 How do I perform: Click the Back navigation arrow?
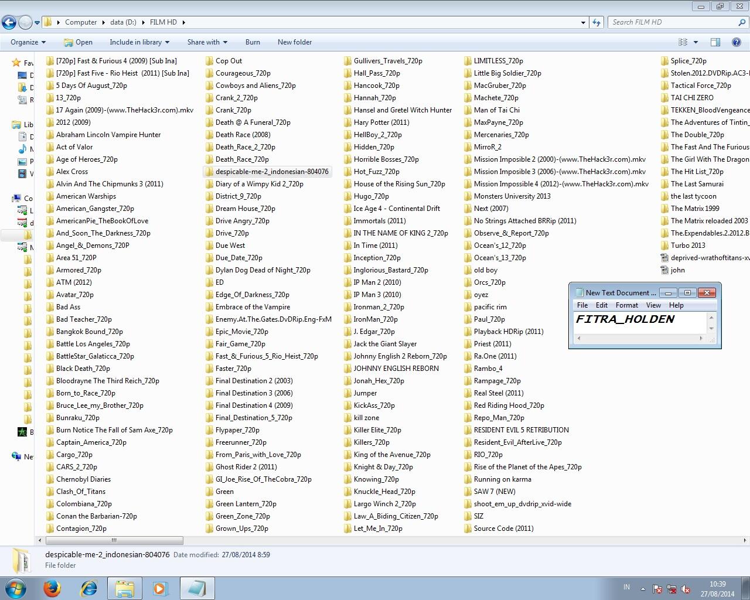click(9, 22)
